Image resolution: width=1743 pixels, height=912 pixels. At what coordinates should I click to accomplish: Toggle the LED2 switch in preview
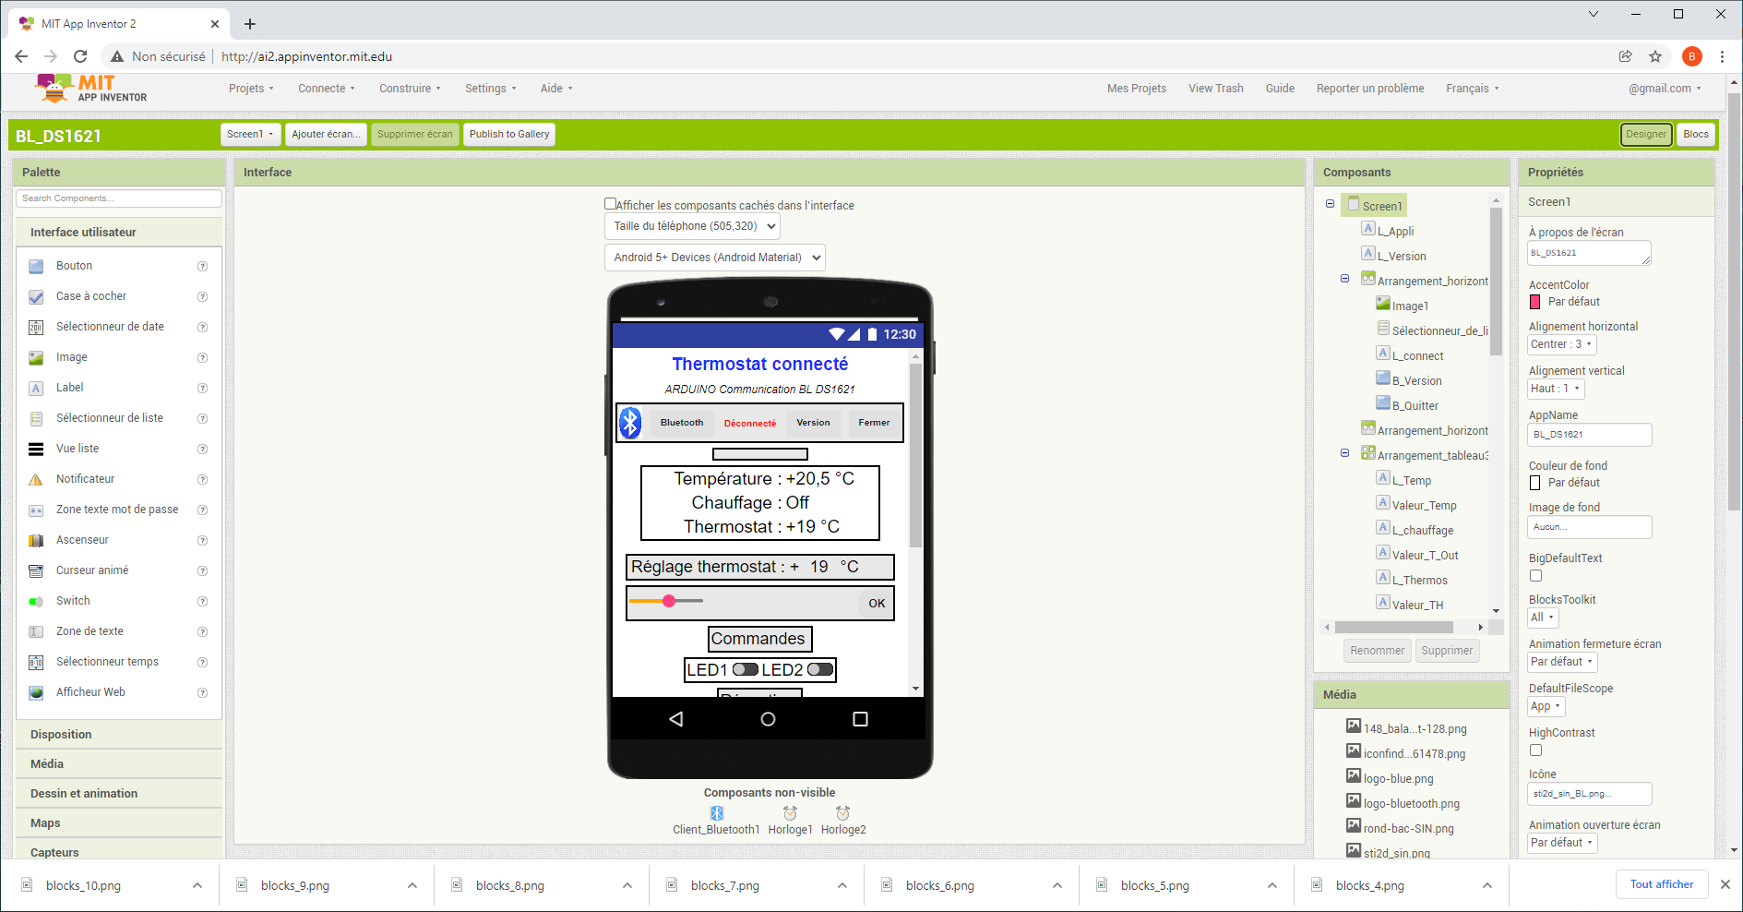click(820, 670)
